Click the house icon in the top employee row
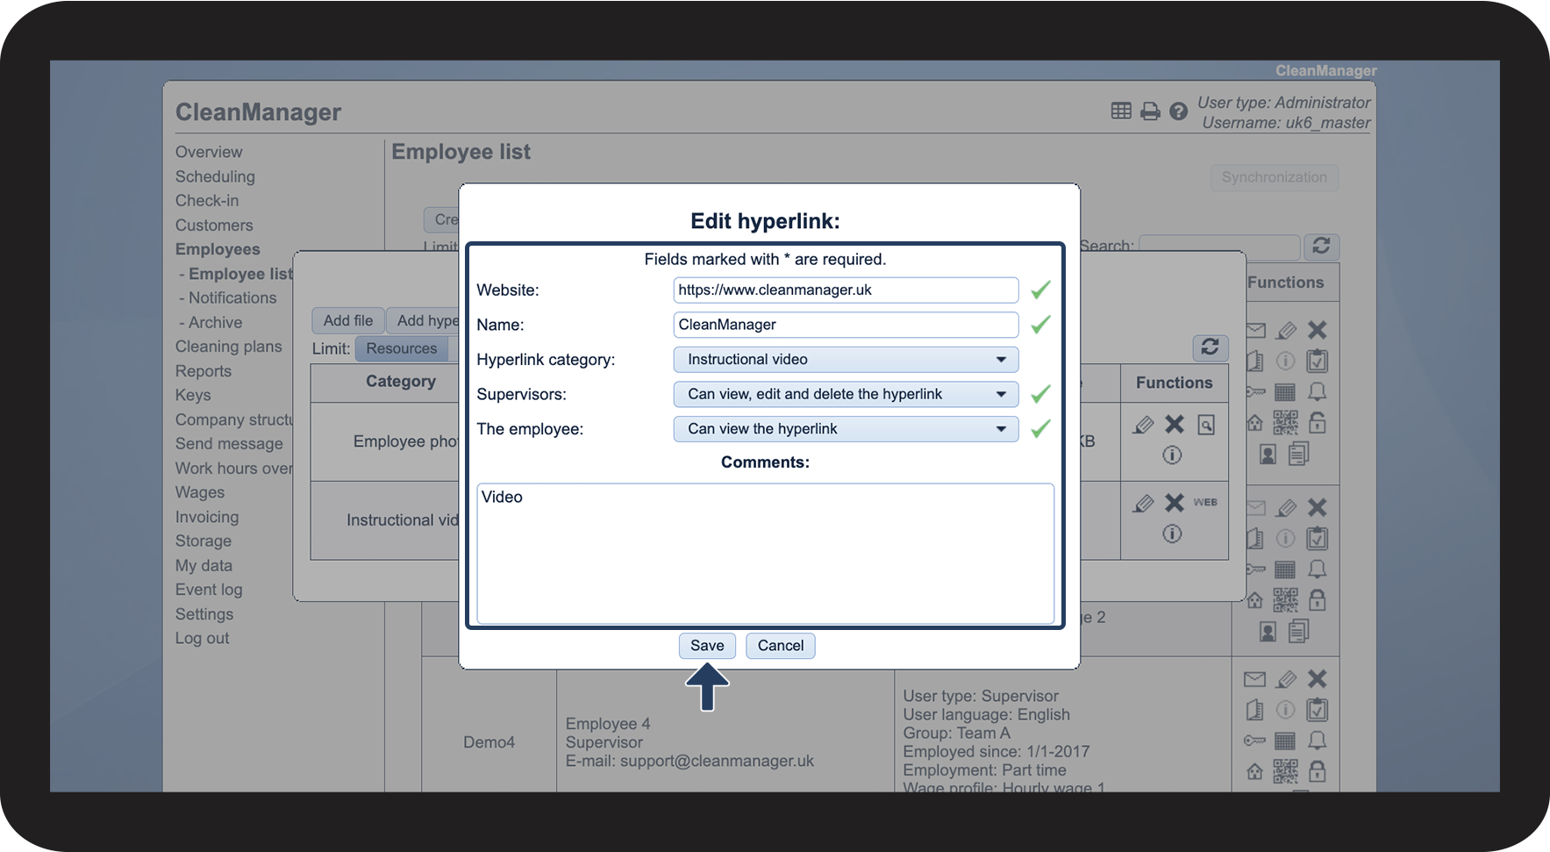 click(1255, 423)
